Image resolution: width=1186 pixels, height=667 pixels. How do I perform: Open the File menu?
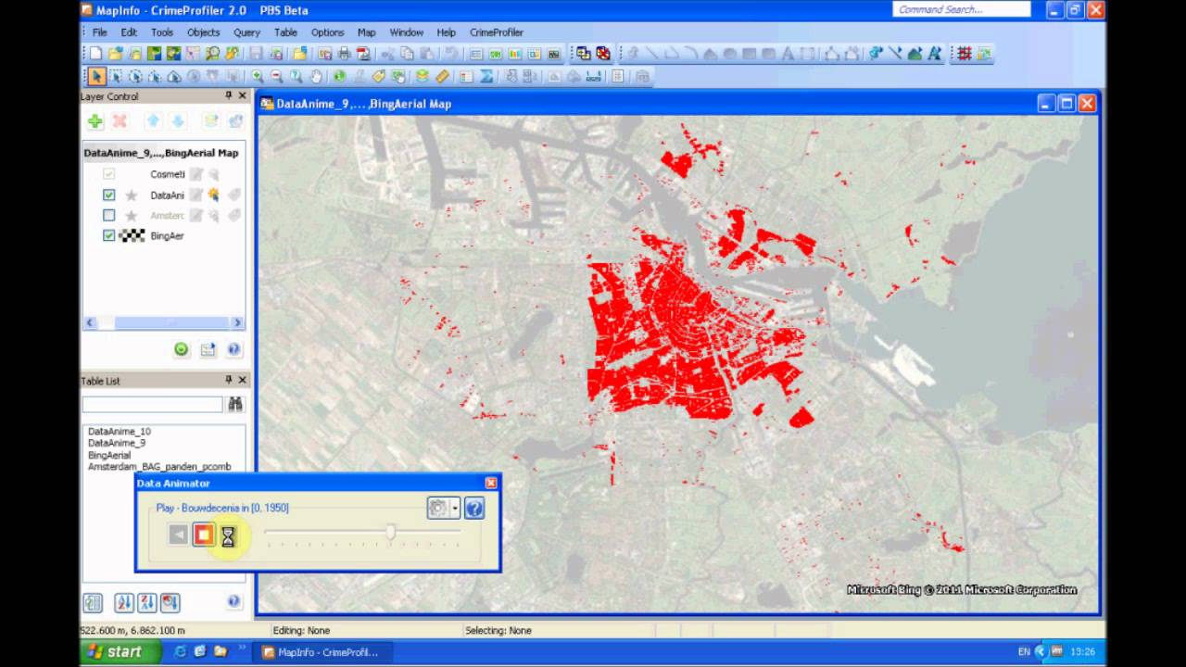point(99,32)
